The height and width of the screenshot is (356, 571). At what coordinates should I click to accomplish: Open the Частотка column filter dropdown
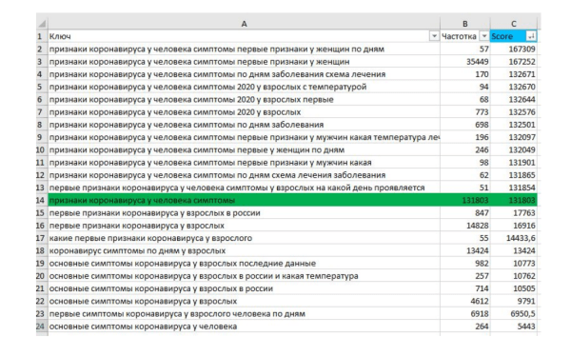tap(484, 36)
